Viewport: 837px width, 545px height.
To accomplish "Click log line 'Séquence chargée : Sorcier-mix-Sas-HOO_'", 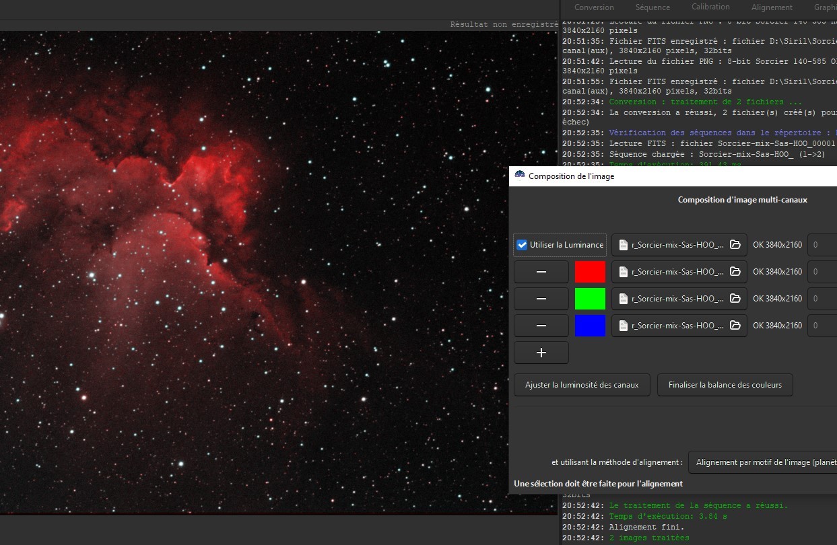I will point(694,154).
